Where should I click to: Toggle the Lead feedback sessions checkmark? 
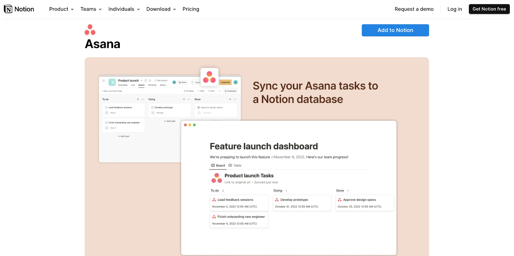[x=106, y=107]
